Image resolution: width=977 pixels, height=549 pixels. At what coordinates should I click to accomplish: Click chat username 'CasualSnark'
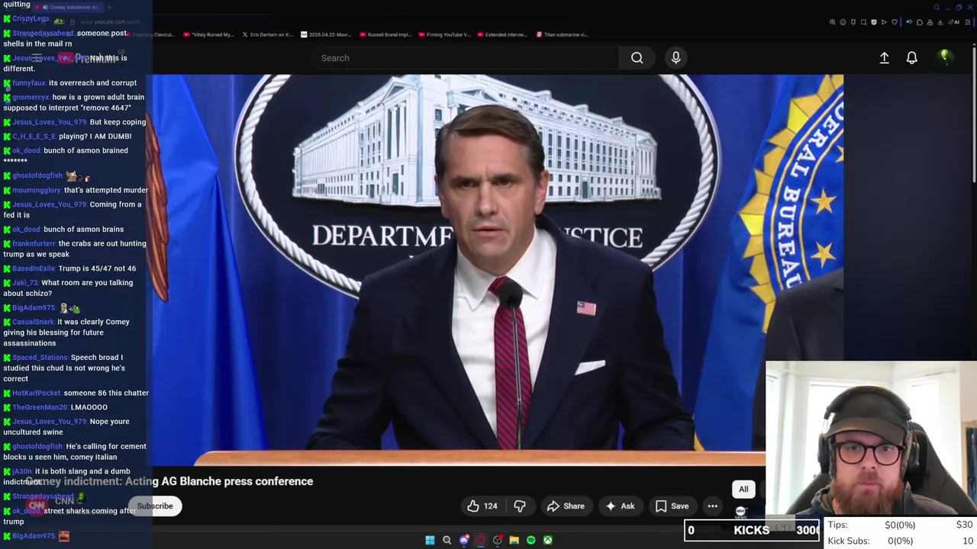(34, 322)
